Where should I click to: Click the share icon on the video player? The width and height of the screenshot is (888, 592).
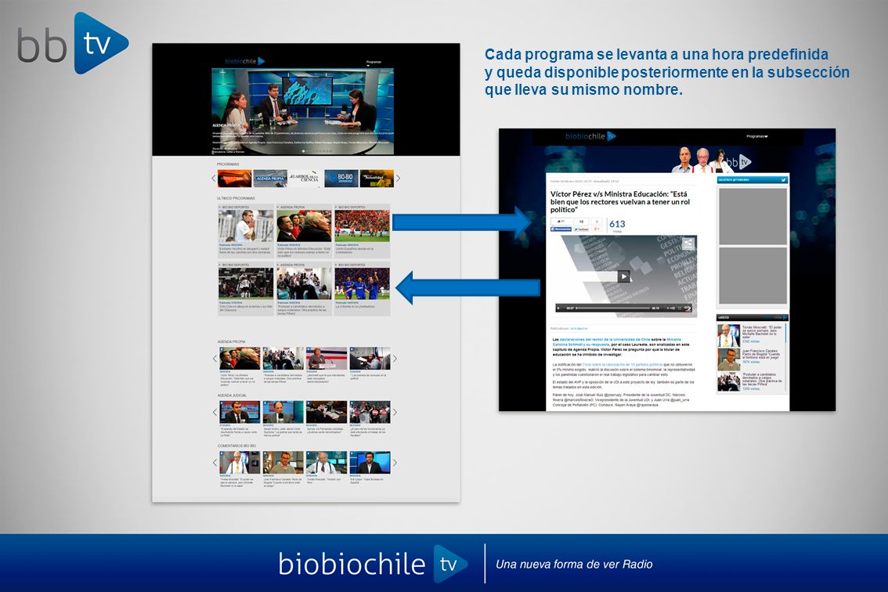[688, 244]
